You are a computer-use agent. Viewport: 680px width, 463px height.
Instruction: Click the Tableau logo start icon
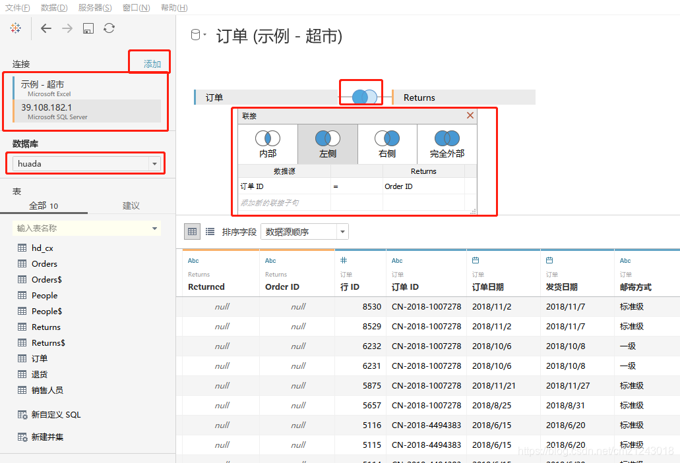(16, 28)
